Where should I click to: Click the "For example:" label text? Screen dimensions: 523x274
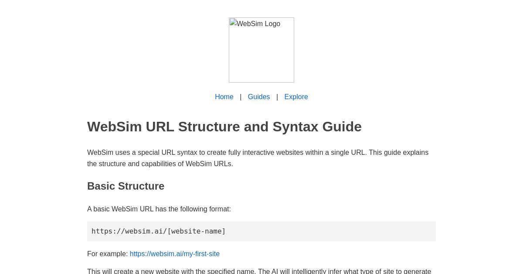tap(108, 254)
